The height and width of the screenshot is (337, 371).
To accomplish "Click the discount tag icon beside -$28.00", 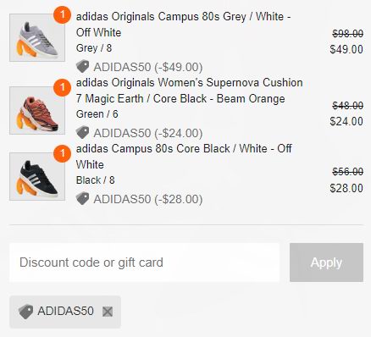I will 82,199.
